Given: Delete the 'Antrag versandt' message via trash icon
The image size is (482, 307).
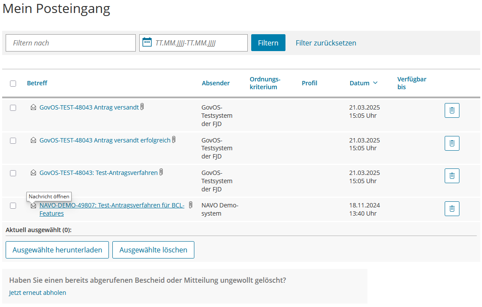Looking at the screenshot, I should [x=452, y=110].
